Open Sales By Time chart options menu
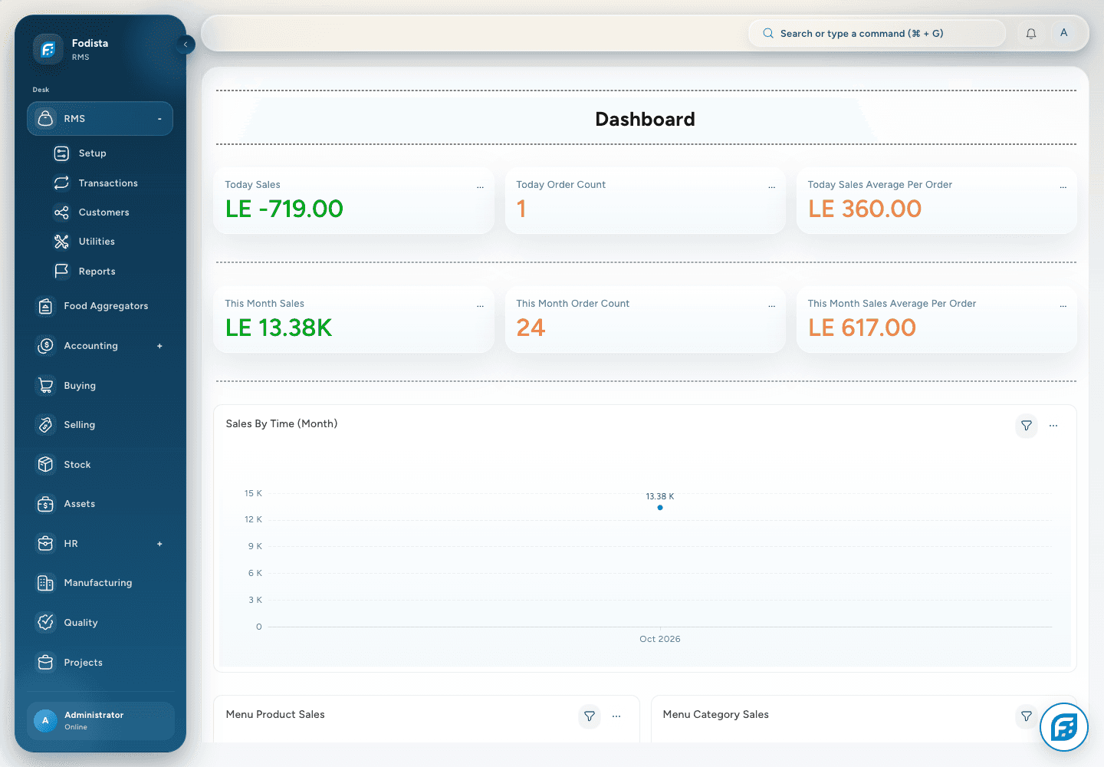The width and height of the screenshot is (1104, 767). coord(1053,426)
